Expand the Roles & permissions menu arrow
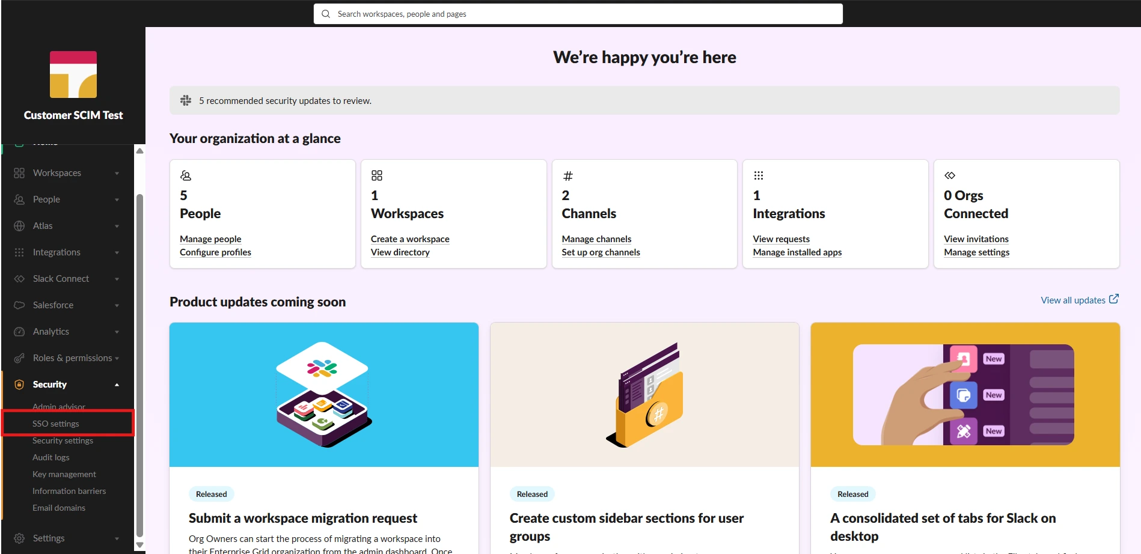 117,358
